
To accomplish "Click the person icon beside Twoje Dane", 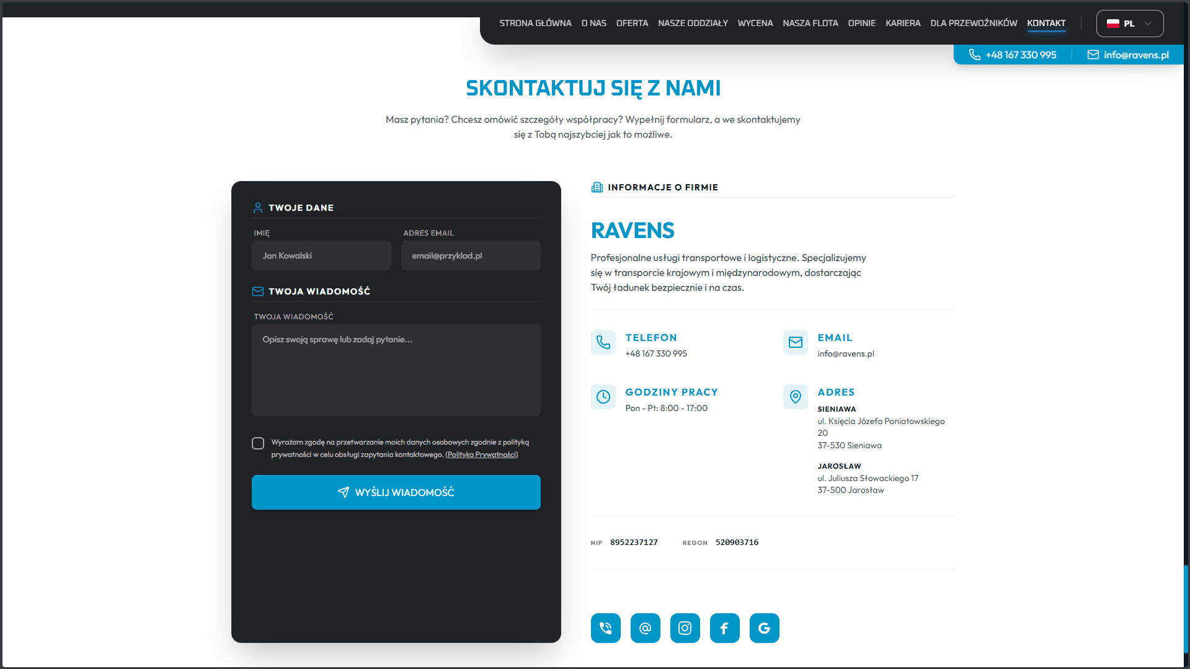I will click(x=258, y=208).
